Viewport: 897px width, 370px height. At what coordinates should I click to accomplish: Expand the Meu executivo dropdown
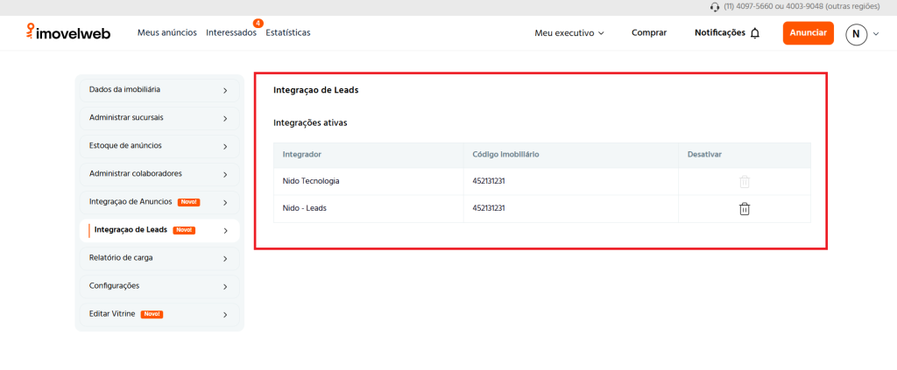(569, 33)
